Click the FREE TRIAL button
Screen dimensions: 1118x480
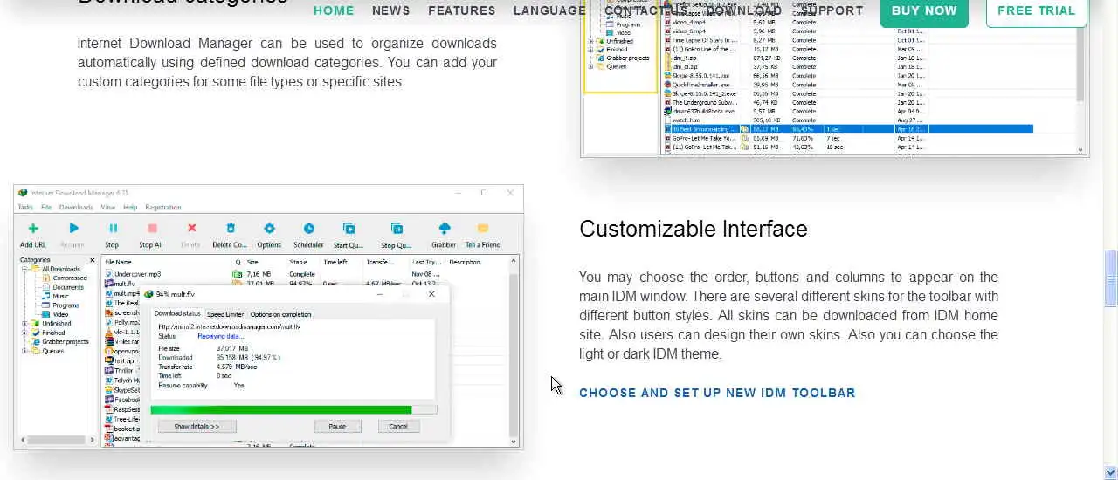1037,10
